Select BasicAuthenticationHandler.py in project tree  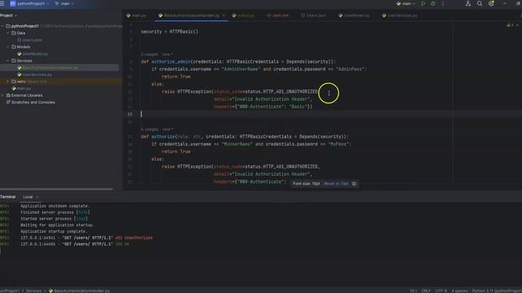50,68
